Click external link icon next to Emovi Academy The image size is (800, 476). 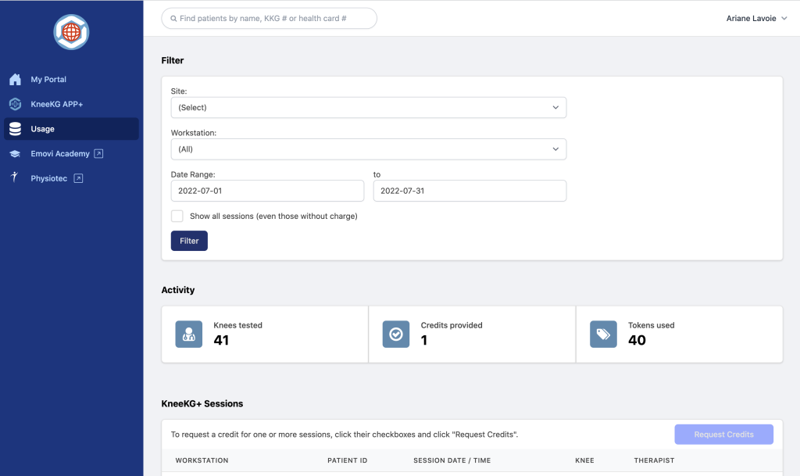[x=99, y=153]
